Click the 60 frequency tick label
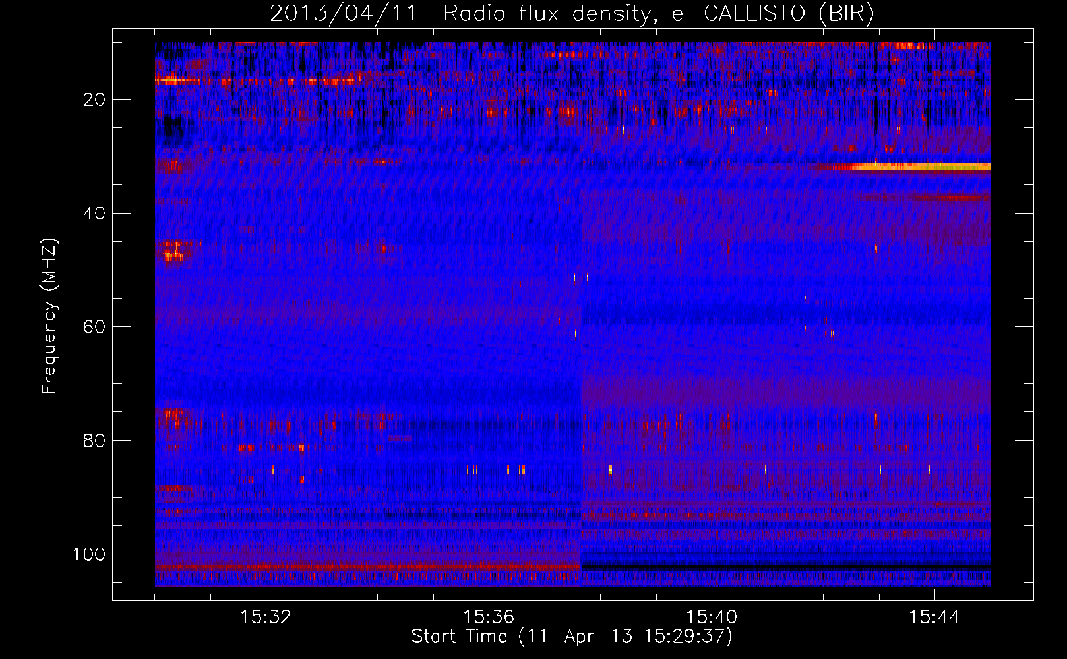The width and height of the screenshot is (1067, 659). point(94,327)
